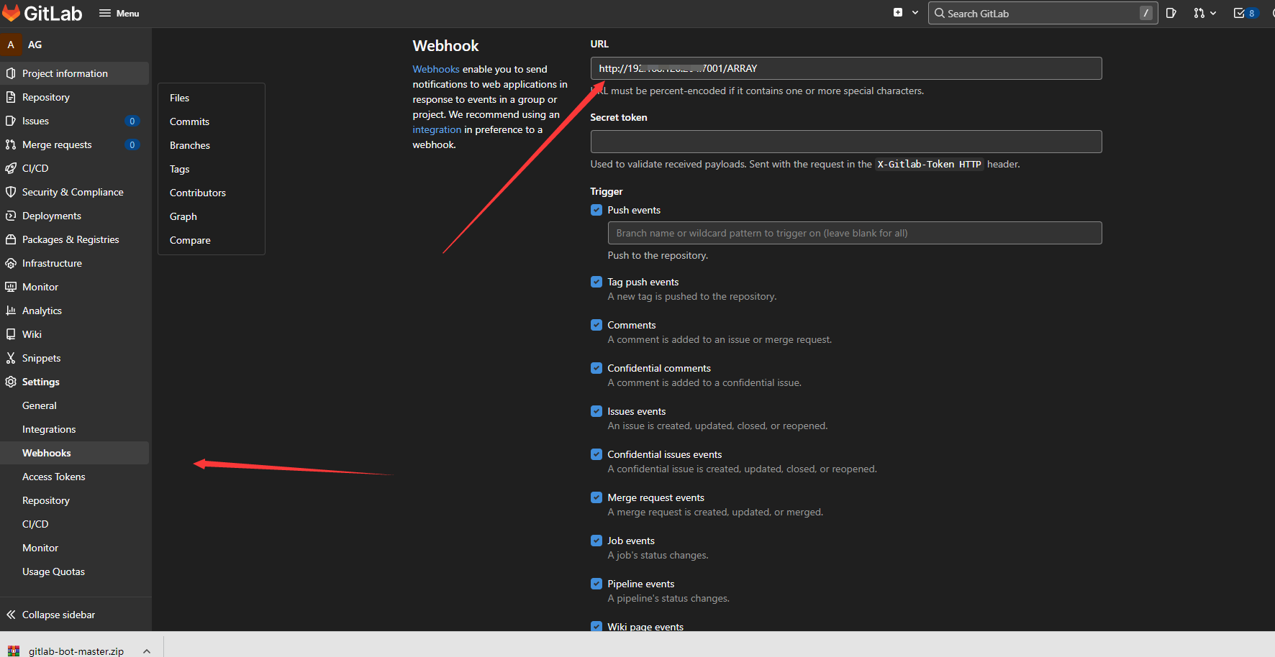Image resolution: width=1275 pixels, height=657 pixels.
Task: Open merge requests icon in top bar
Action: 1199,13
